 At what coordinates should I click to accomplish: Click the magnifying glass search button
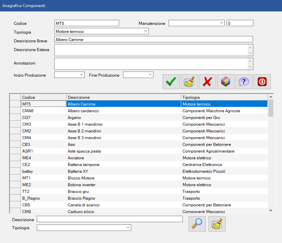197,224
